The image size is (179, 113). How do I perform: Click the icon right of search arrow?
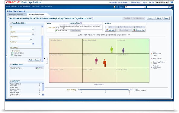[172, 7]
